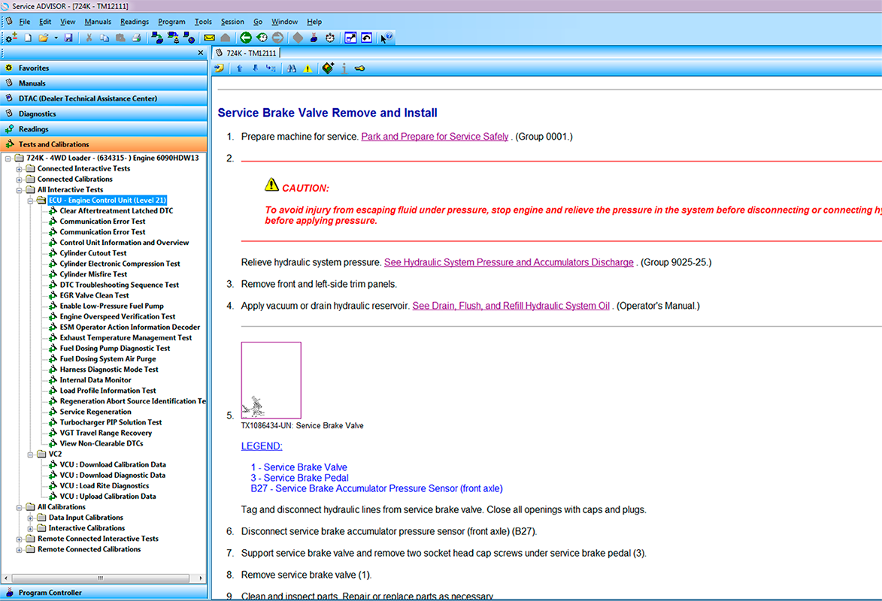Expand Data Input Calibrations folder

coord(30,518)
